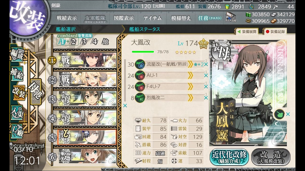Click the 烈風改二 fighter equipment icon
Viewport: 305px width, 171px height.
coord(140,98)
